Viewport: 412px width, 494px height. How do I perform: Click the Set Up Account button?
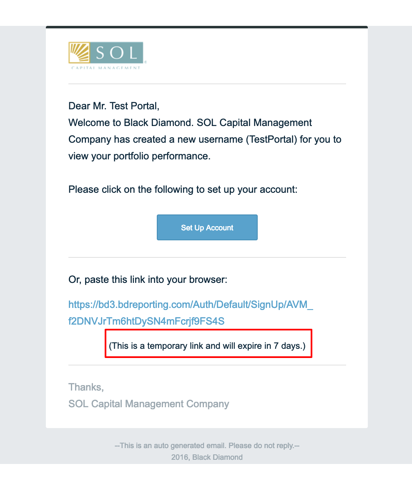coord(207,227)
